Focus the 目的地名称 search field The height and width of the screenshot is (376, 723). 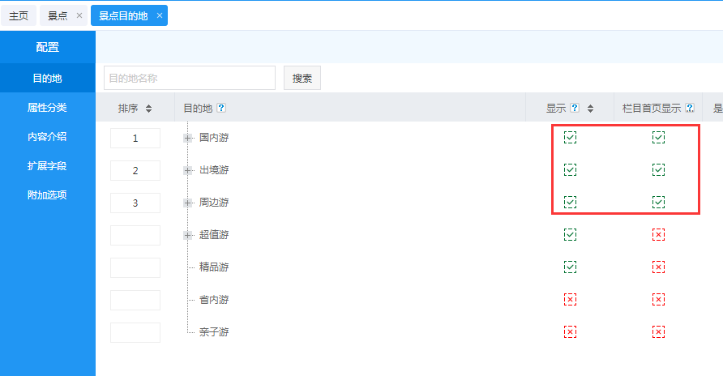click(x=189, y=78)
